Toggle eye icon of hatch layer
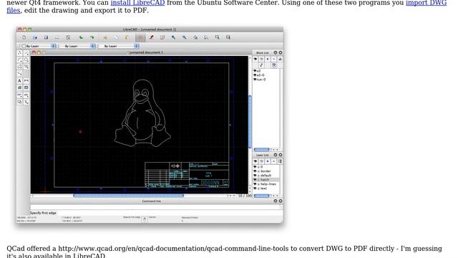This screenshot has width=458, height=258. 255,180
